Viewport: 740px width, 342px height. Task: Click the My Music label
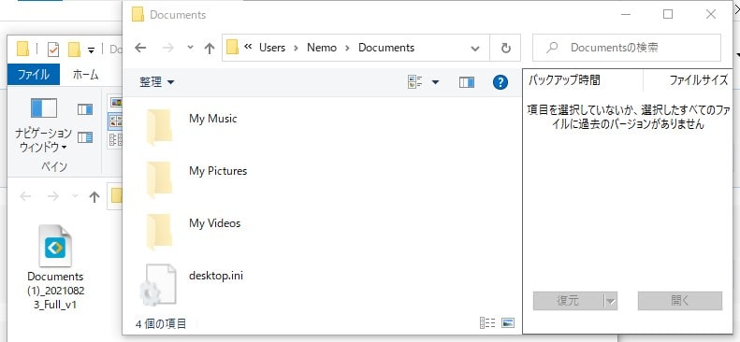(213, 119)
